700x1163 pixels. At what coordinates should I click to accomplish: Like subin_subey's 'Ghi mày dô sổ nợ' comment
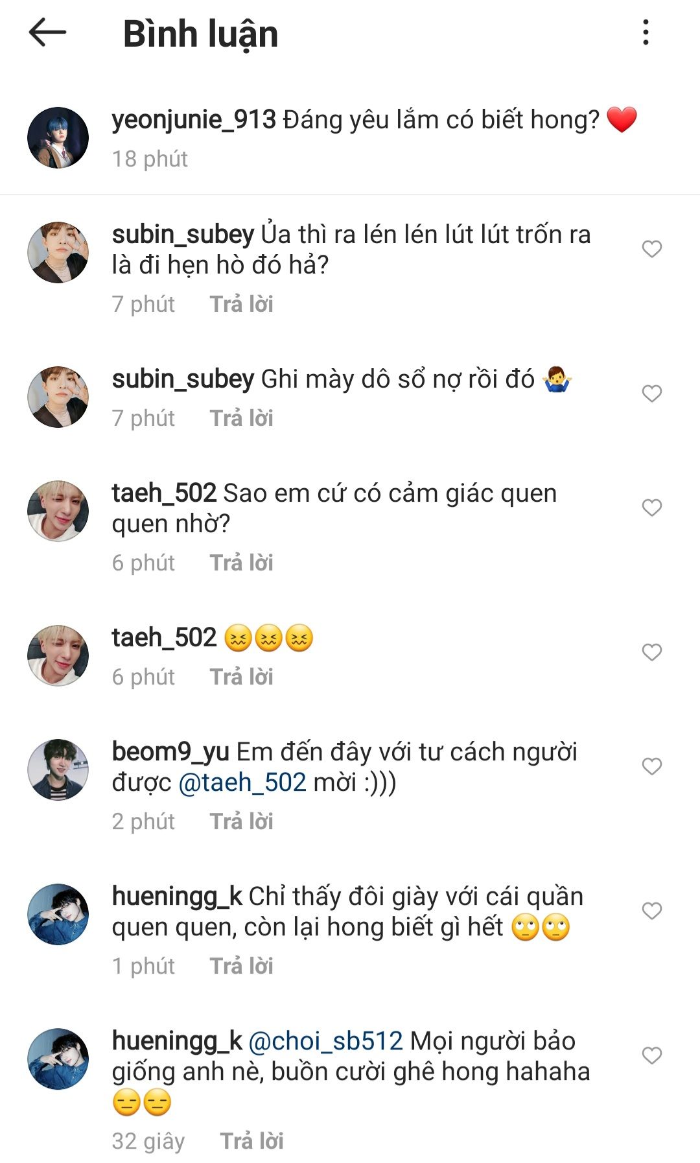(651, 394)
